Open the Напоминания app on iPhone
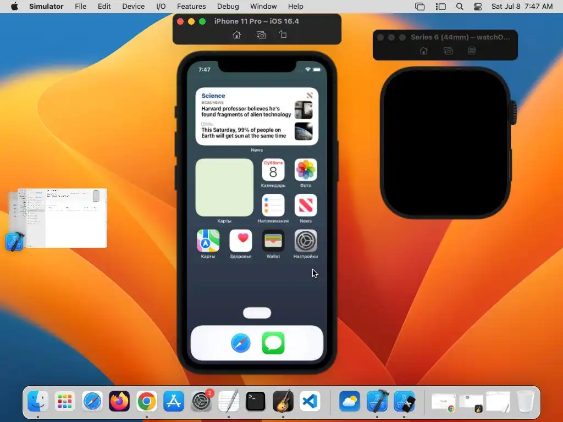Image resolution: width=563 pixels, height=422 pixels. (273, 206)
